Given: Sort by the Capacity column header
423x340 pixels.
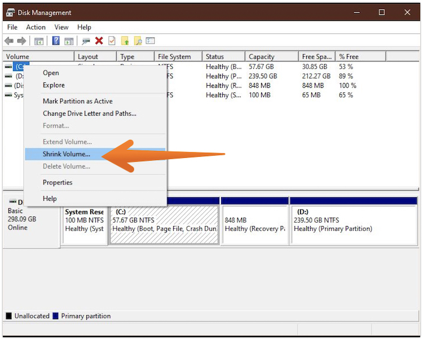Looking at the screenshot, I should click(262, 56).
